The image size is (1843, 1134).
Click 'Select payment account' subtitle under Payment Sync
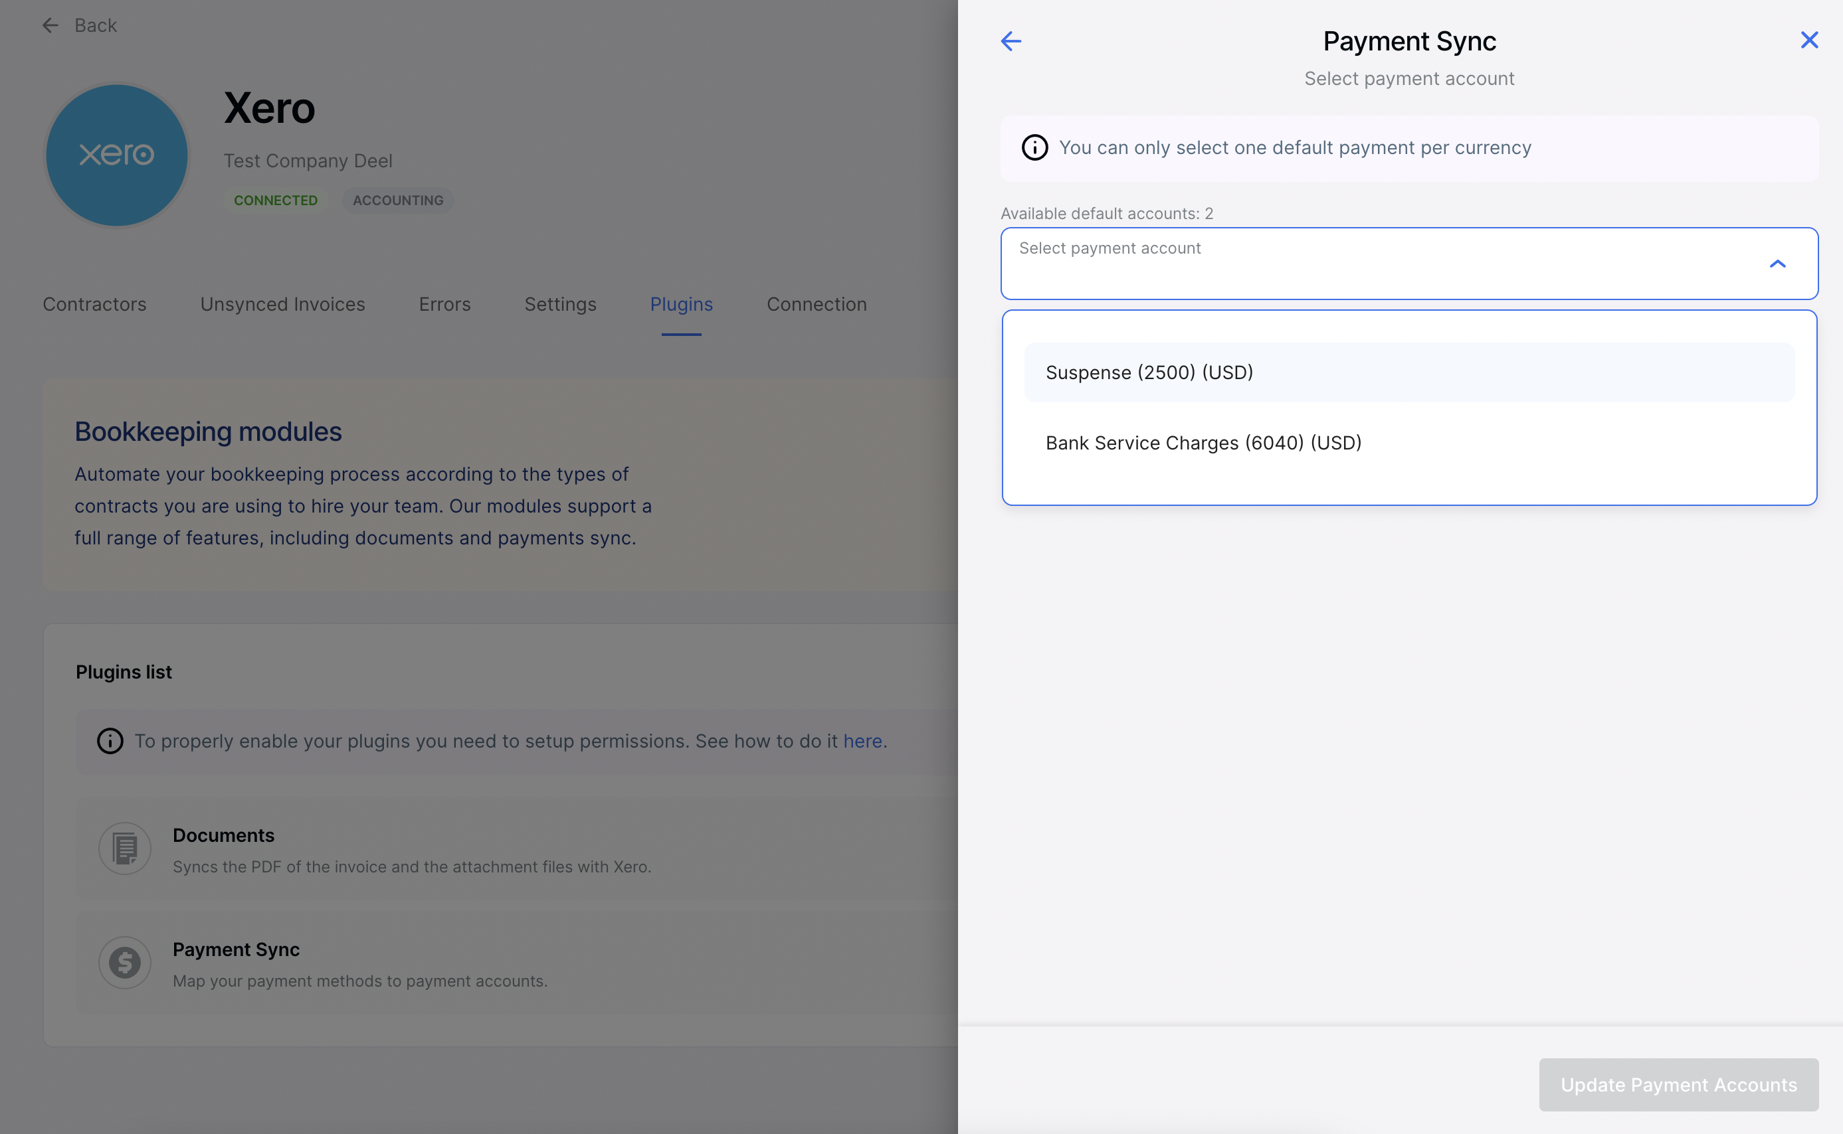click(x=1408, y=79)
